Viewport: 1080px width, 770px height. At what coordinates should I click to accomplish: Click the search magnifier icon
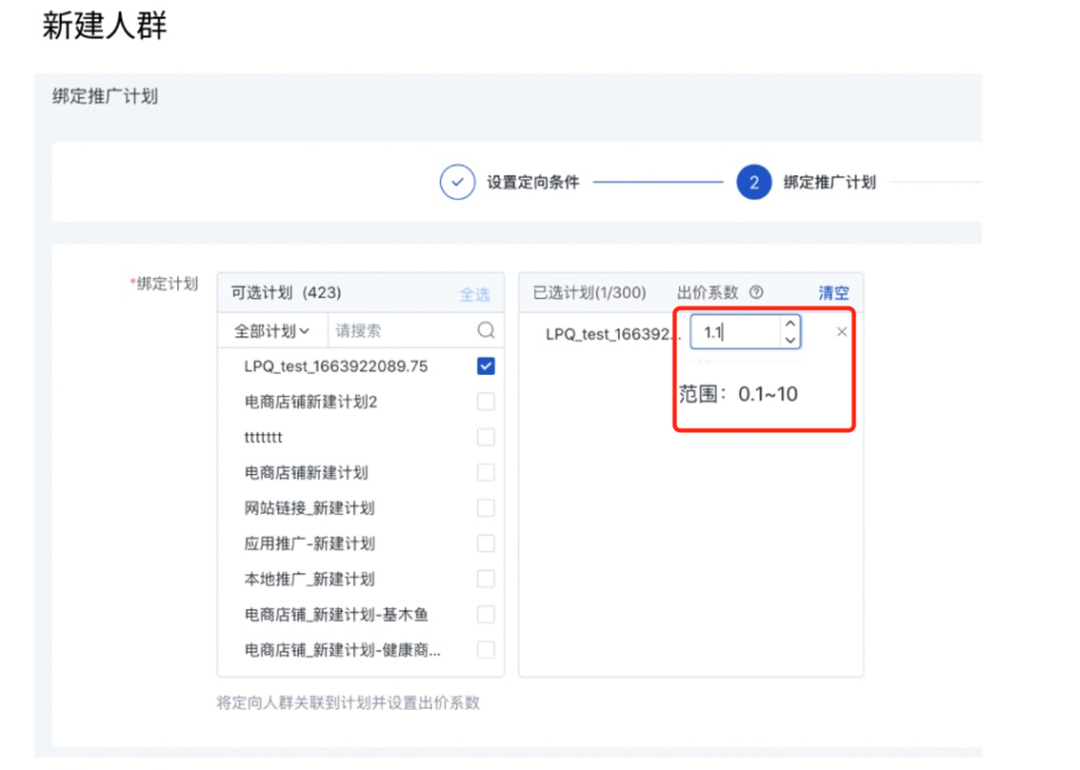click(486, 331)
